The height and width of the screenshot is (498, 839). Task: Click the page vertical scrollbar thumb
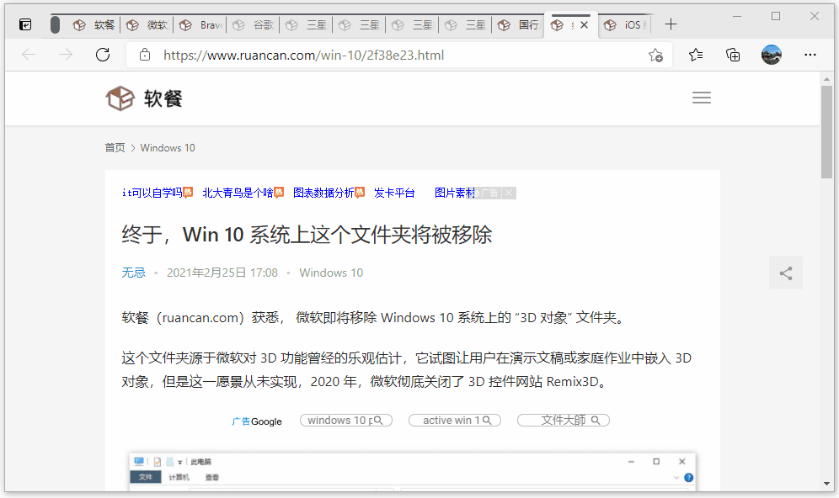click(826, 132)
